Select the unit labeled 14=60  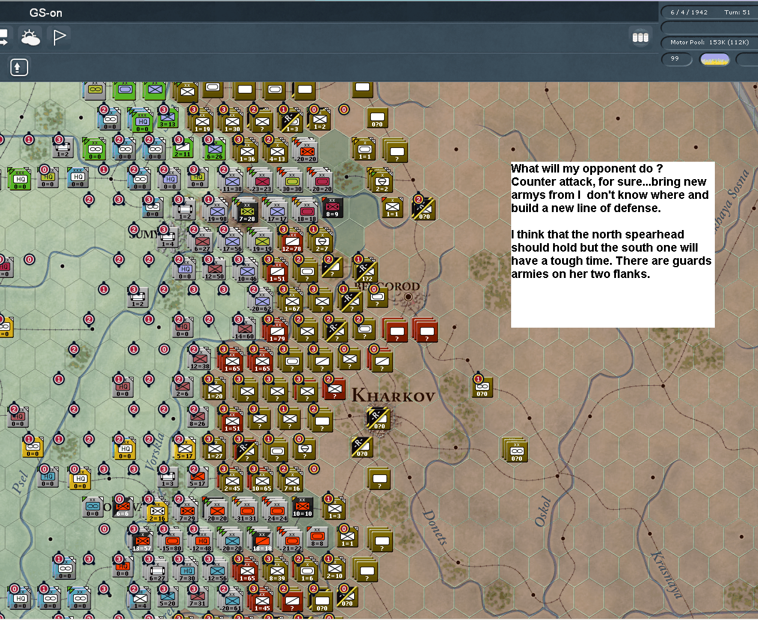[x=244, y=329]
